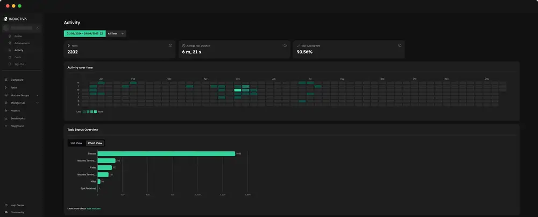Click Sign Out

(19, 64)
